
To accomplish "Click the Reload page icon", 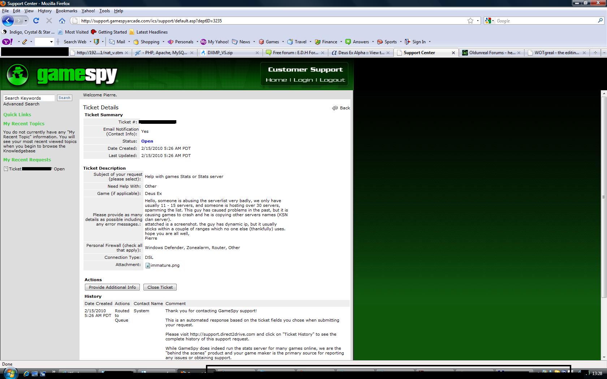I will 36,21.
